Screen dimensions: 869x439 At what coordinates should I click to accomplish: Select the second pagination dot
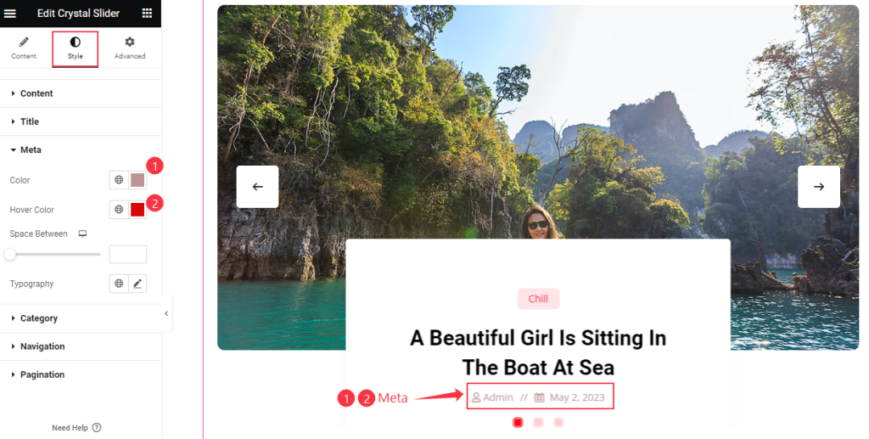pos(538,422)
